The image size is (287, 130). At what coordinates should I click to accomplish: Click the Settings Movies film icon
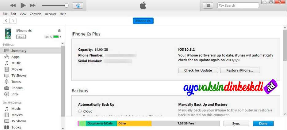coord(6,69)
